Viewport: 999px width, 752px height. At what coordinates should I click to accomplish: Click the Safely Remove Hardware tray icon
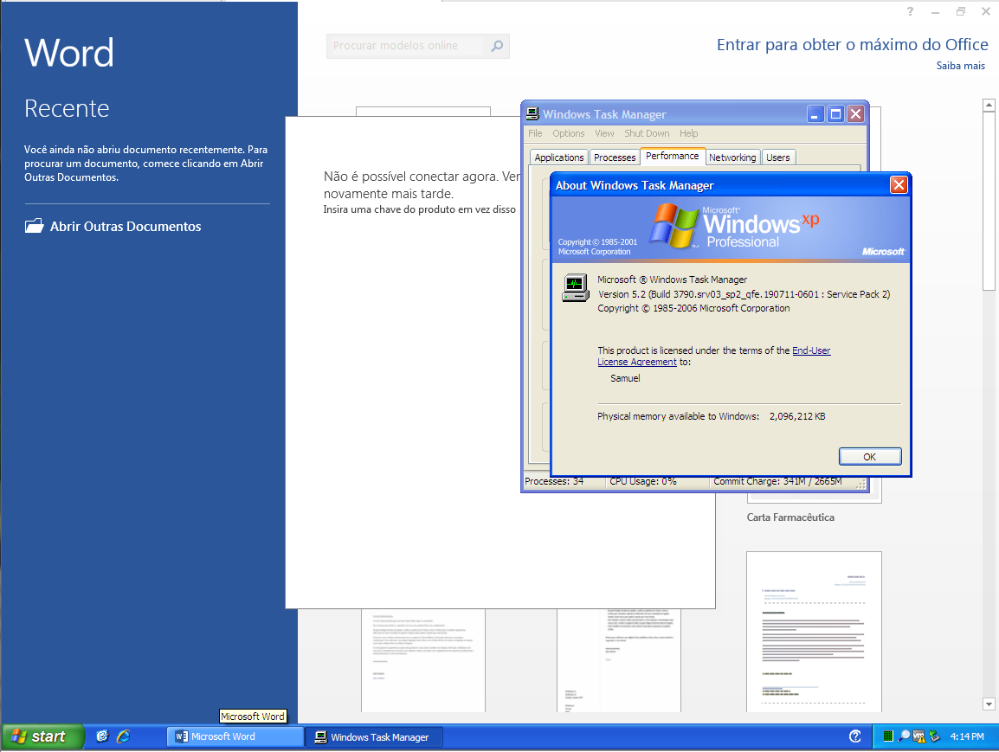(934, 736)
